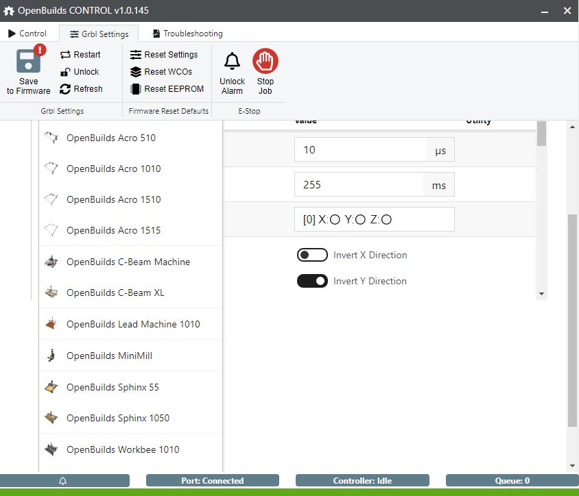Click Reset WCOs
579x496 pixels.
[161, 71]
